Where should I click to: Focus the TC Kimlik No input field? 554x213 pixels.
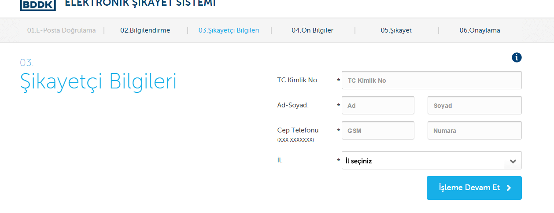pos(432,81)
